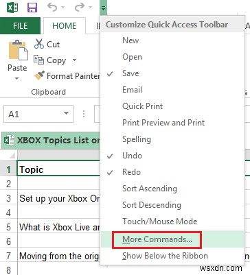
Task: Enable the Spelling option
Action: click(x=172, y=139)
